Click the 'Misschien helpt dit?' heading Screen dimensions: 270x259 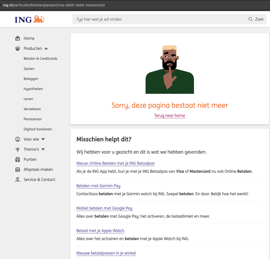(104, 139)
